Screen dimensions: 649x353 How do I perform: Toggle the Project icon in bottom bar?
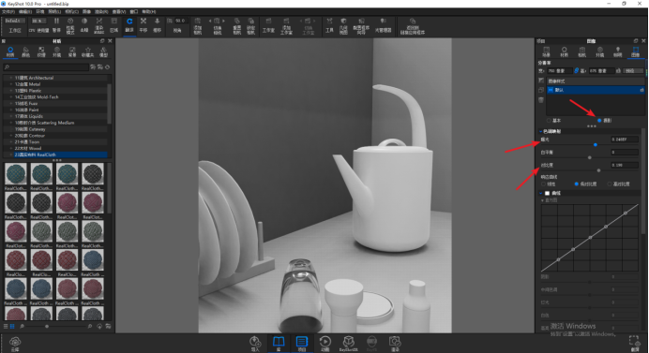point(302,342)
